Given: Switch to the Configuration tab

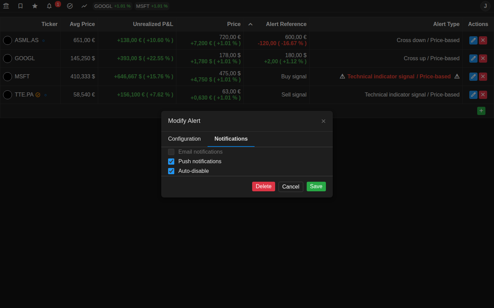Looking at the screenshot, I should (184, 139).
